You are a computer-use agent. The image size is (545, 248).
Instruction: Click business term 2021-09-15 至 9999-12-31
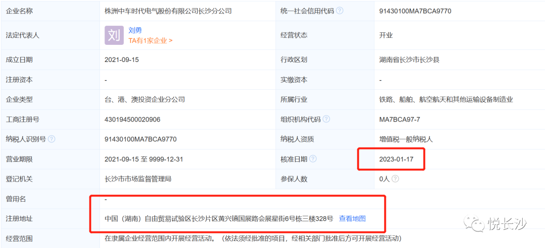tap(143, 159)
